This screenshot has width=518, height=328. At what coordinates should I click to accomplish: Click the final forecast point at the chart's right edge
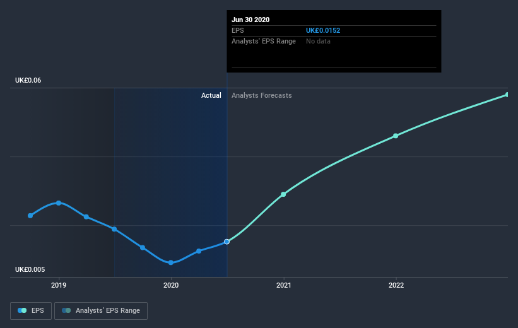click(507, 95)
